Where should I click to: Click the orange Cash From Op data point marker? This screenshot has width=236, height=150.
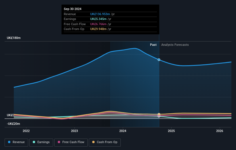(x=159, y=114)
